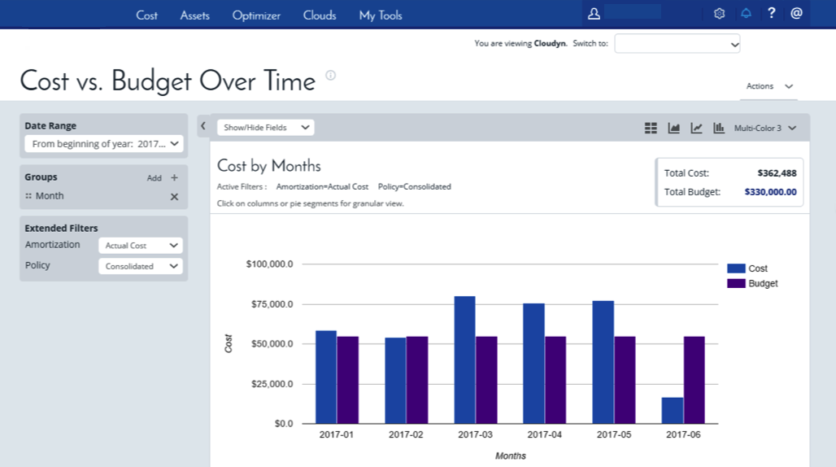Switch to the table grid view

click(651, 128)
